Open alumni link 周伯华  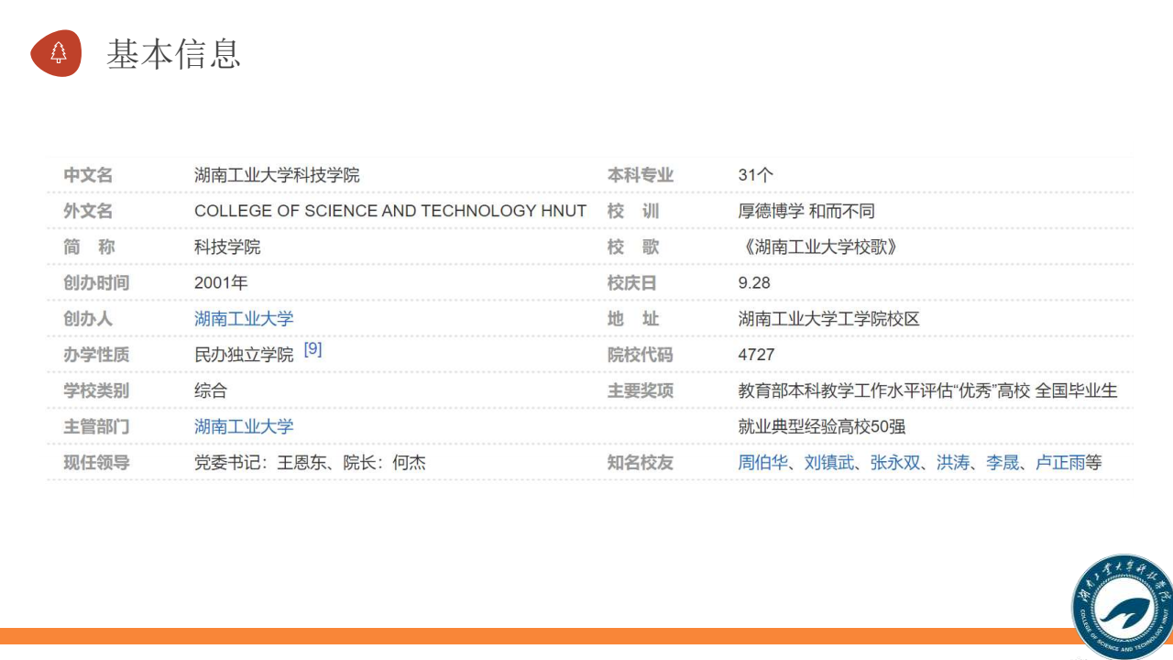(x=762, y=463)
